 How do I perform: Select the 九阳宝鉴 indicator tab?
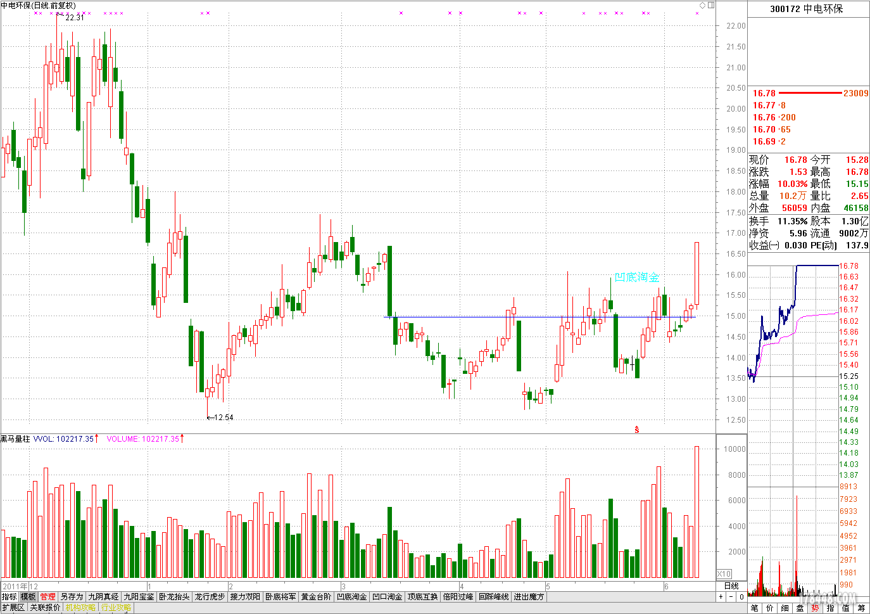coord(139,597)
